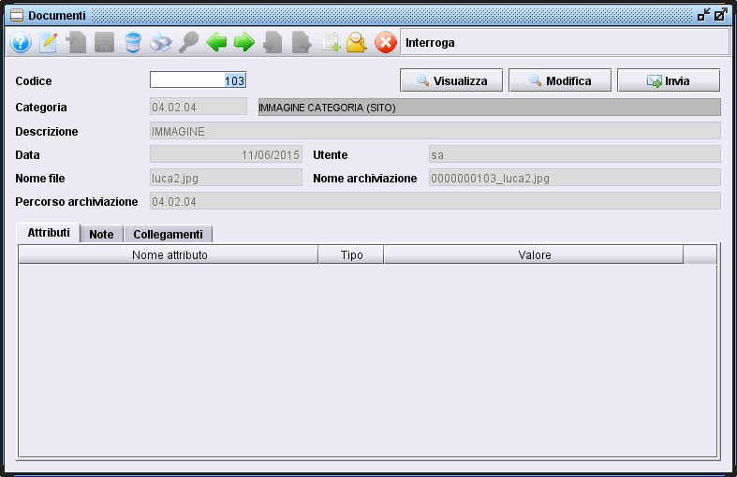Screen dimensions: 737x477
Task: Click the printer icon in toolbar
Action: (x=161, y=43)
